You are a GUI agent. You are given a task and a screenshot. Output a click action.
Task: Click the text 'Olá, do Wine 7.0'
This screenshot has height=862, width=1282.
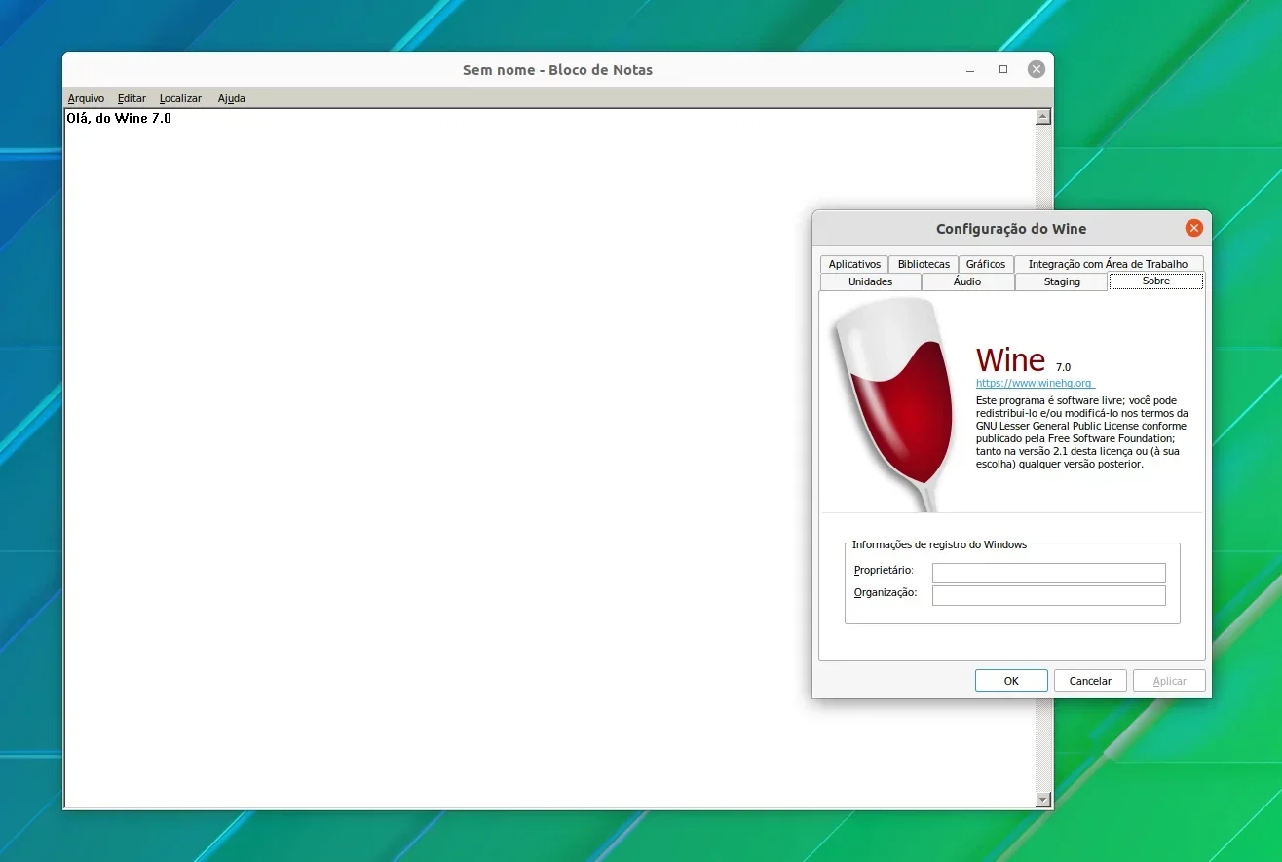(x=119, y=118)
